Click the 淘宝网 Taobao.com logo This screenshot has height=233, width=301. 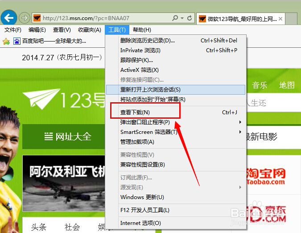pyautogui.click(x=266, y=176)
